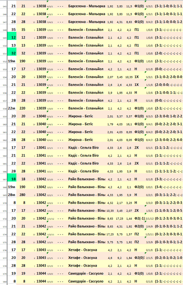Viewport: 183px width, 285px height.
Task: Select the odds cell 4,32
Action: click(110, 203)
